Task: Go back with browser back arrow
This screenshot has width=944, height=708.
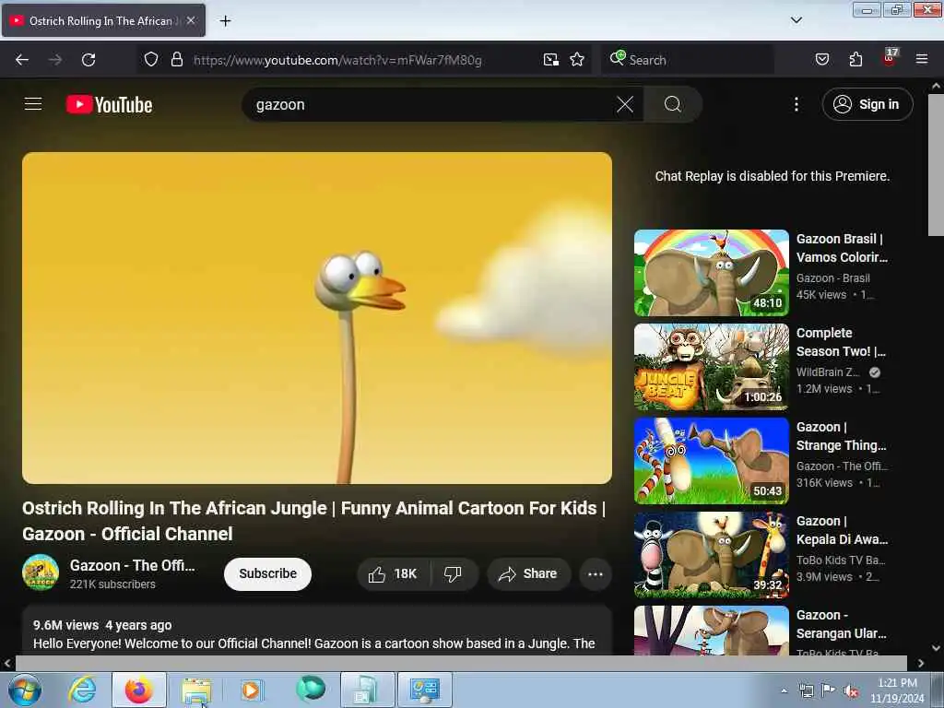Action: pos(22,60)
